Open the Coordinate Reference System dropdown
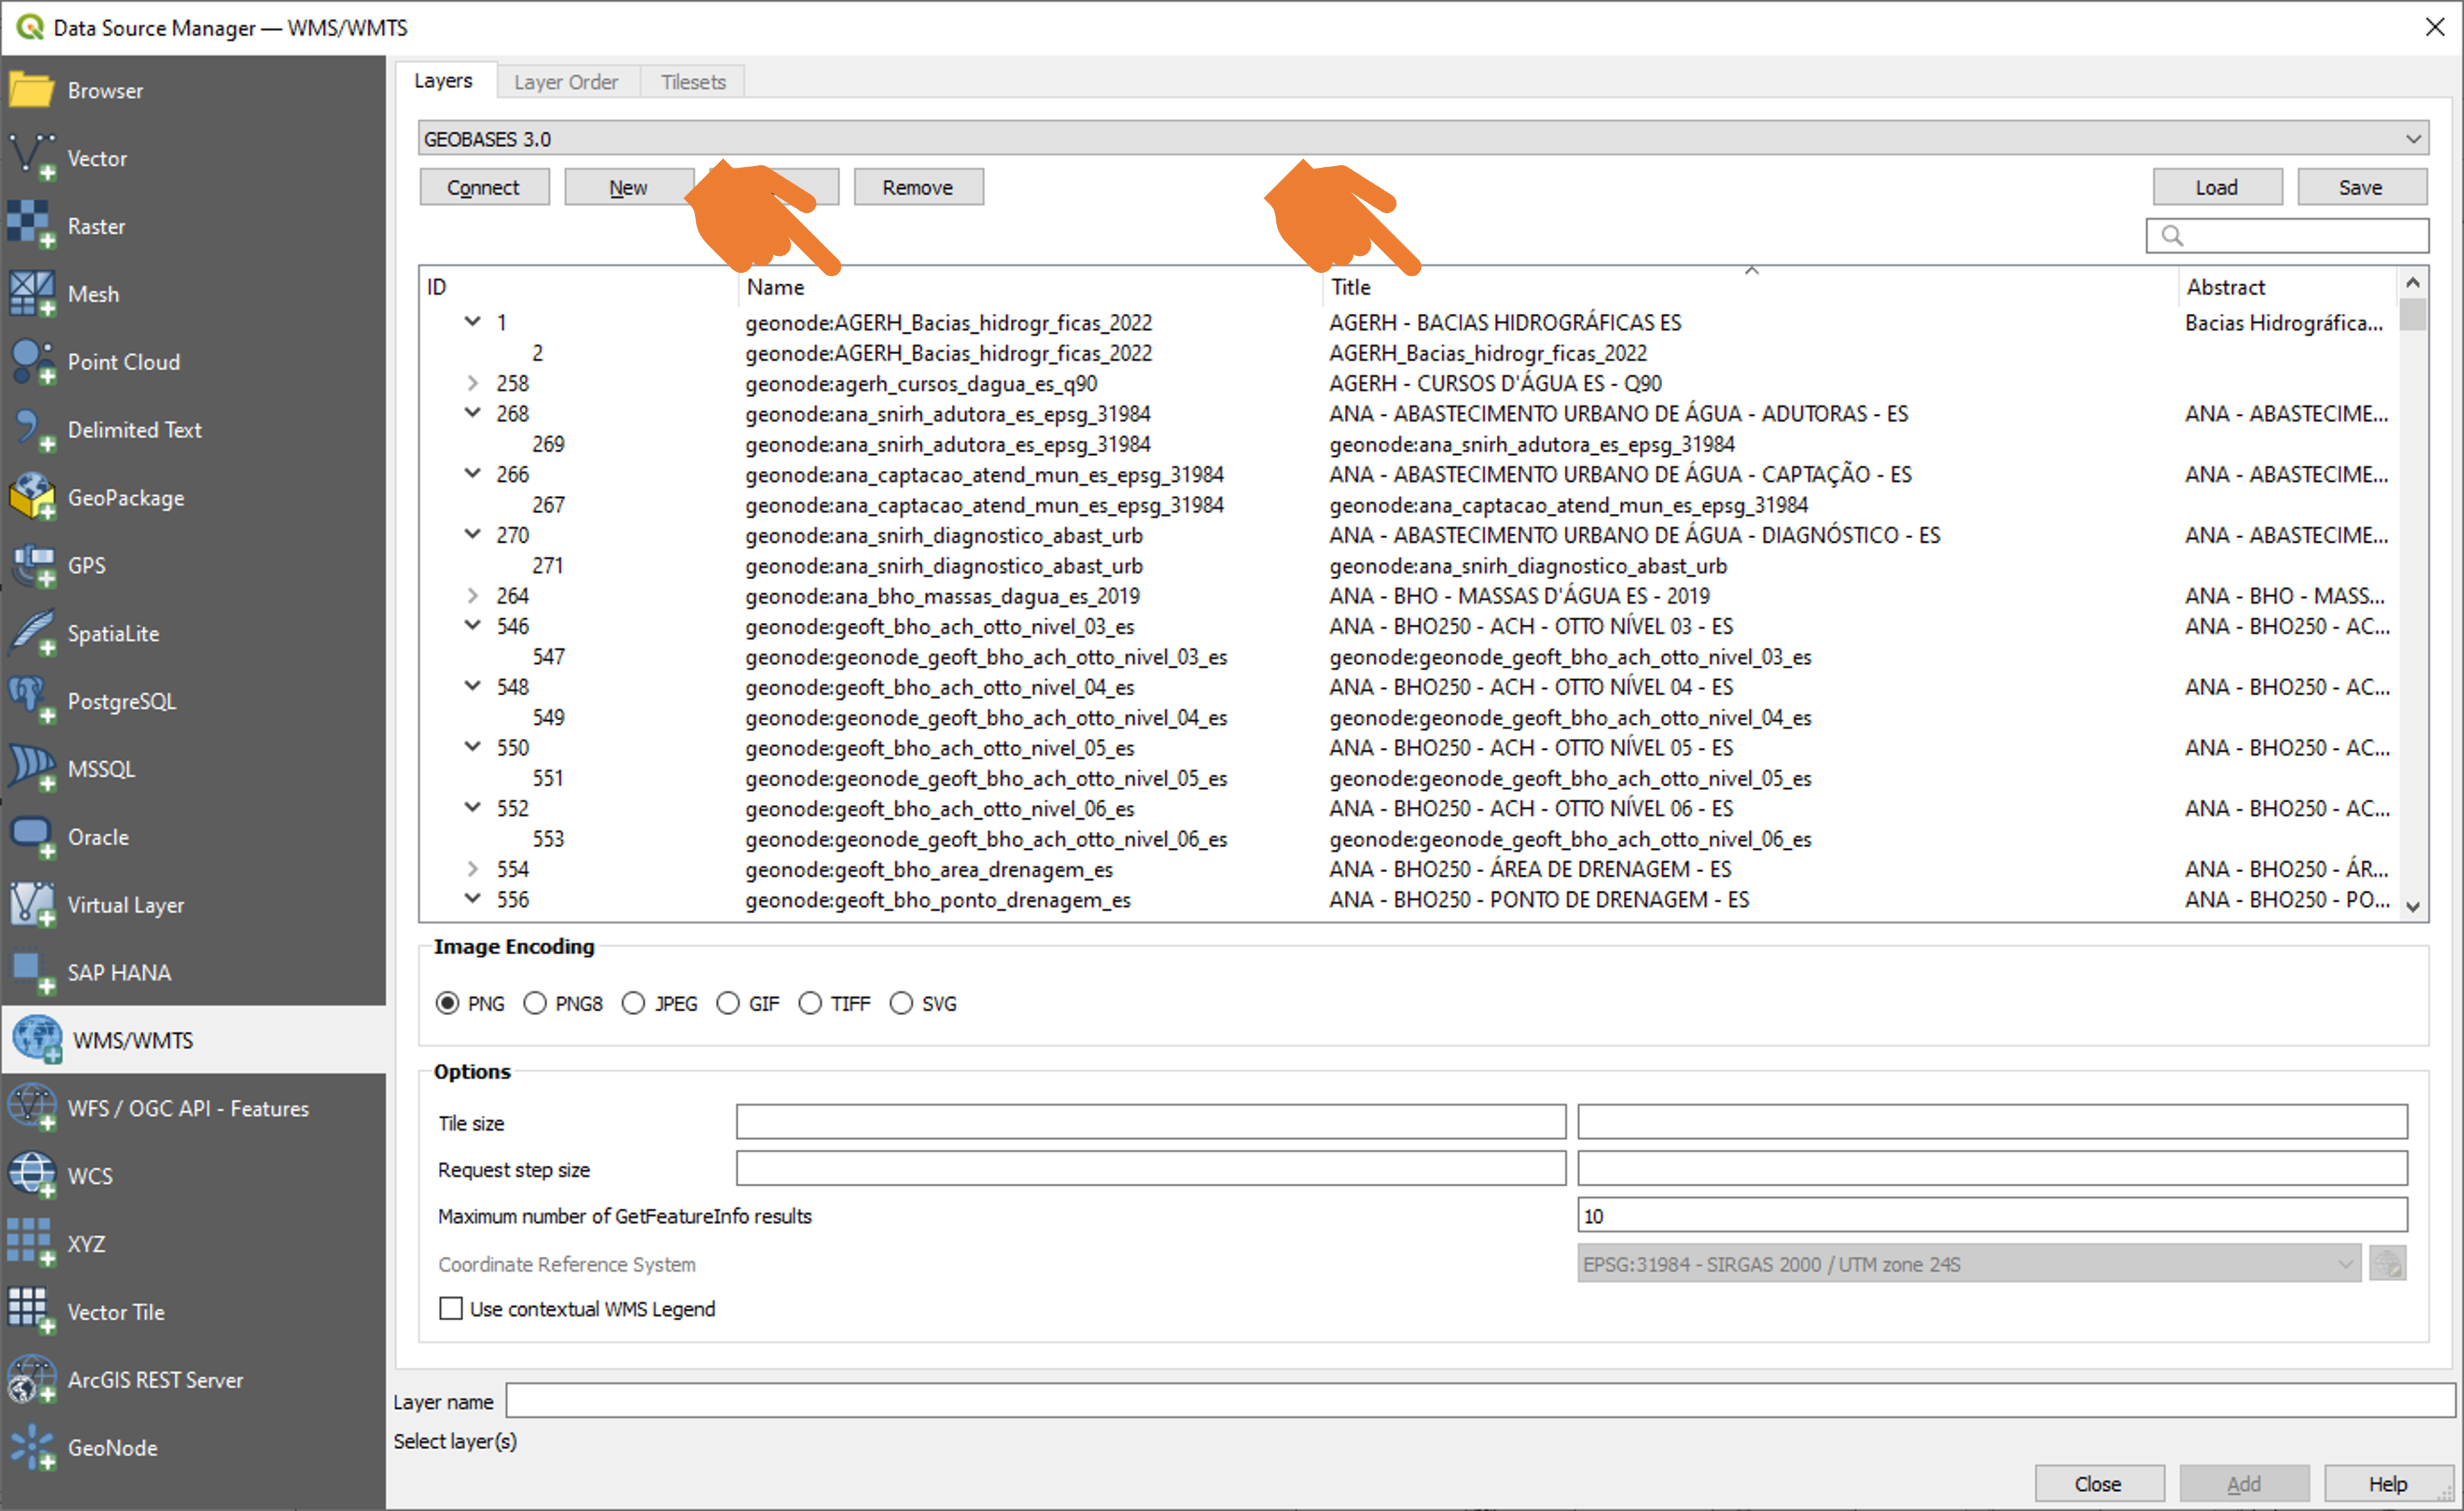The image size is (2464, 1511). pyautogui.click(x=1969, y=1264)
